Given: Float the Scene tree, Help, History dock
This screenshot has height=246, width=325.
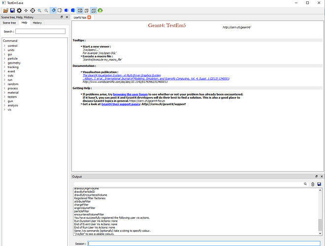Looking at the screenshot, I should coord(62,17).
